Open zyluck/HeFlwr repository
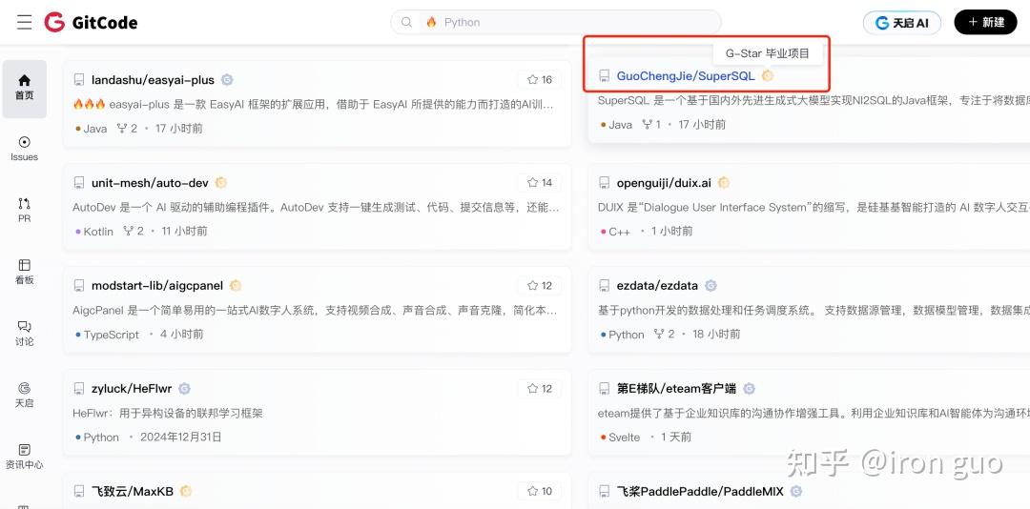Viewport: 1030px width, 509px height. point(132,389)
